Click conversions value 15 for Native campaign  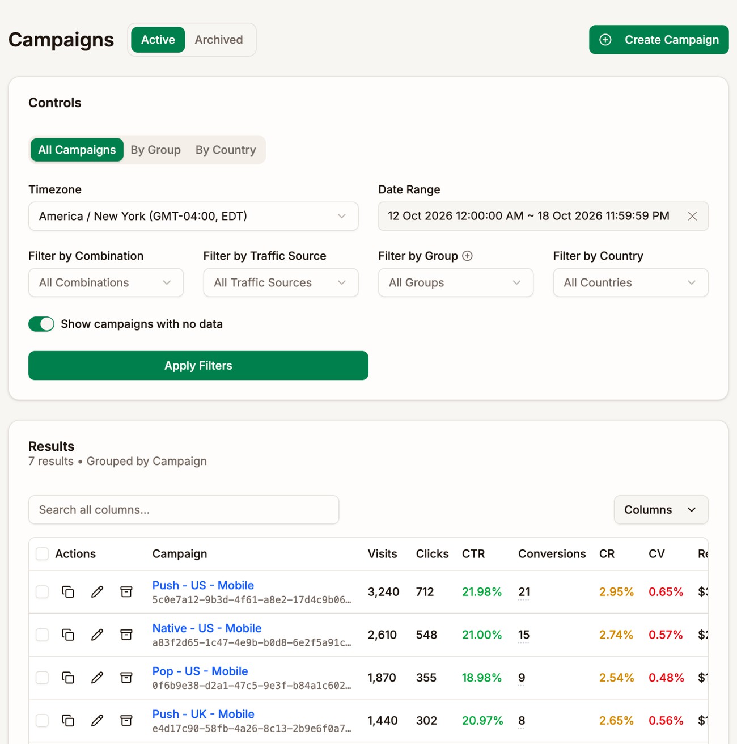coord(524,635)
